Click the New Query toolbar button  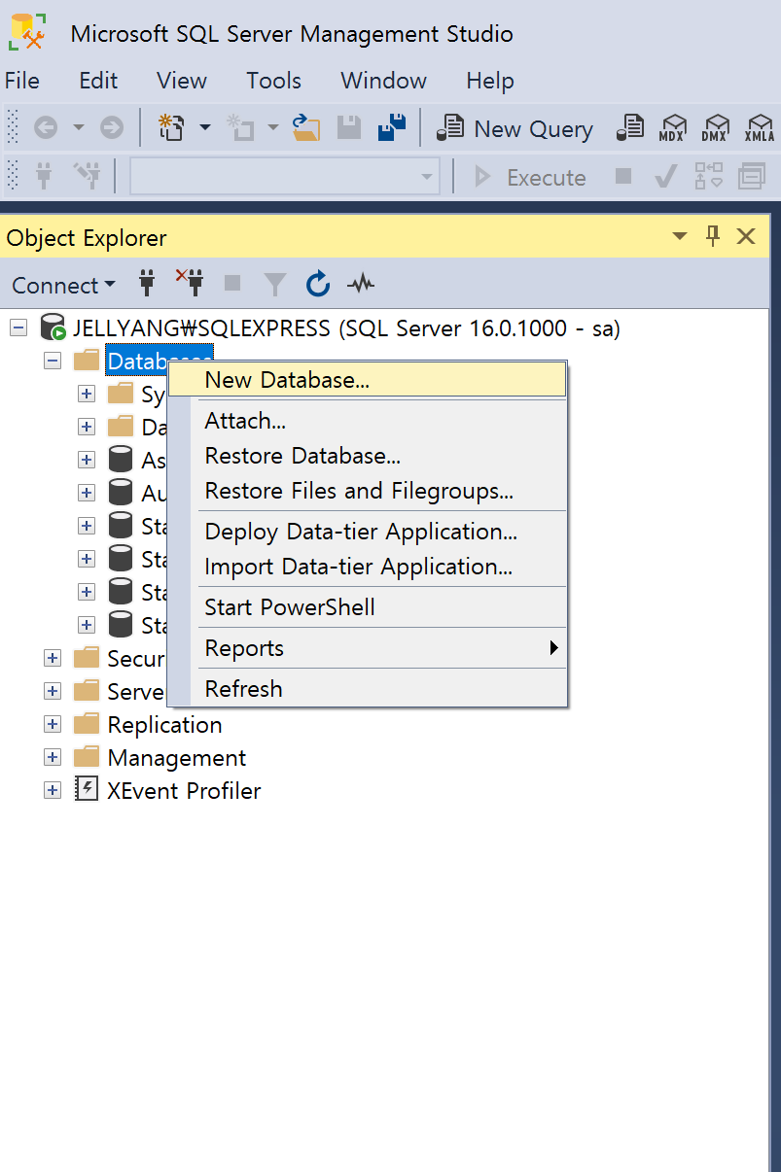(515, 128)
